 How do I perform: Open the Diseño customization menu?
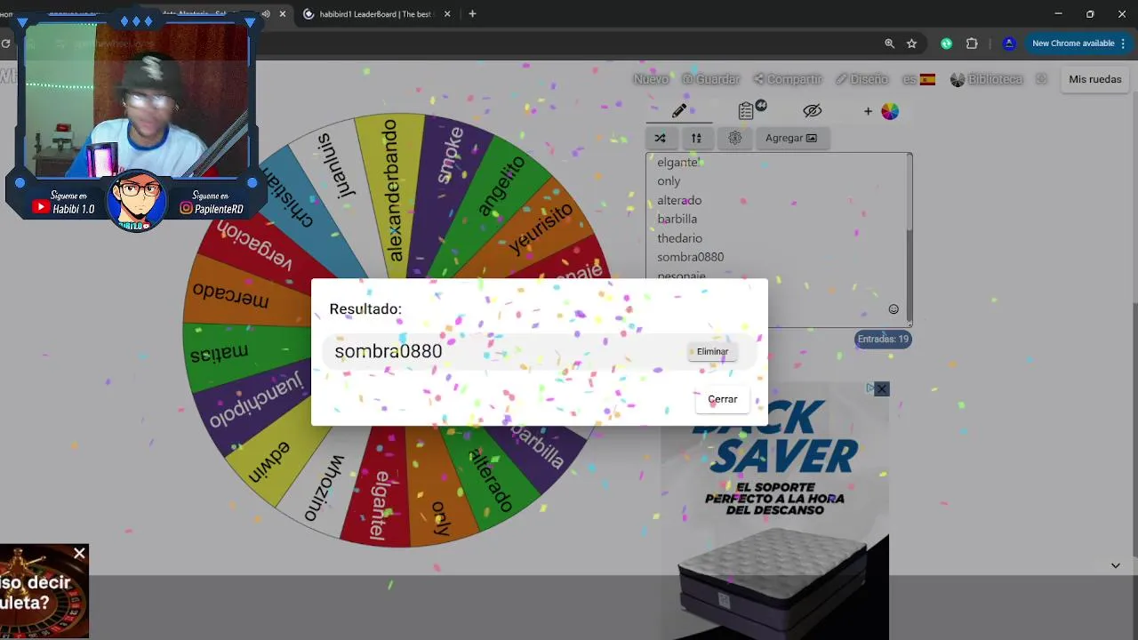pyautogui.click(x=862, y=79)
